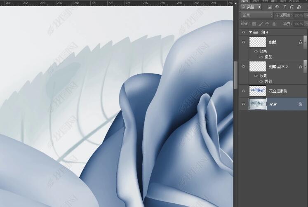
Task: Hide the 组 4 group via eye icon
Action: 243,32
